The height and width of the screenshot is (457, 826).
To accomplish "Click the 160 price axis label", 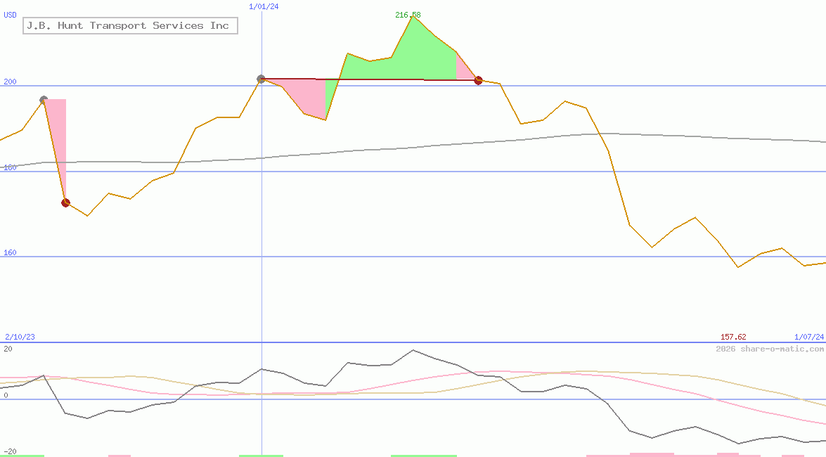I will click(x=10, y=252).
